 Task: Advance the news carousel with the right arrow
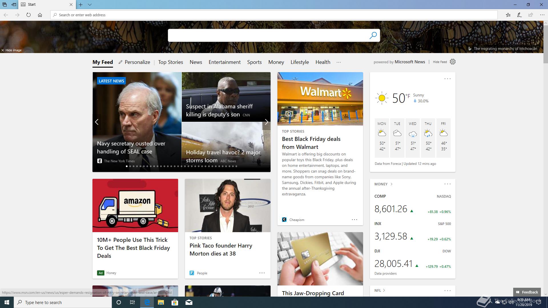pyautogui.click(x=266, y=122)
